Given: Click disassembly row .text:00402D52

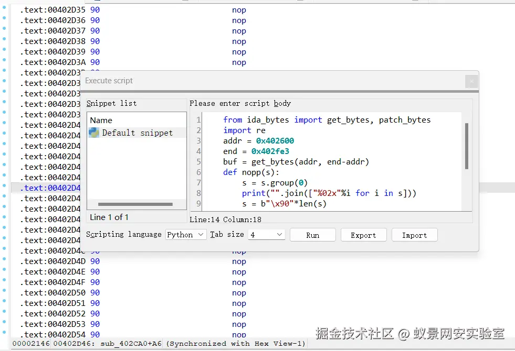Looking at the screenshot, I should pos(133,314).
